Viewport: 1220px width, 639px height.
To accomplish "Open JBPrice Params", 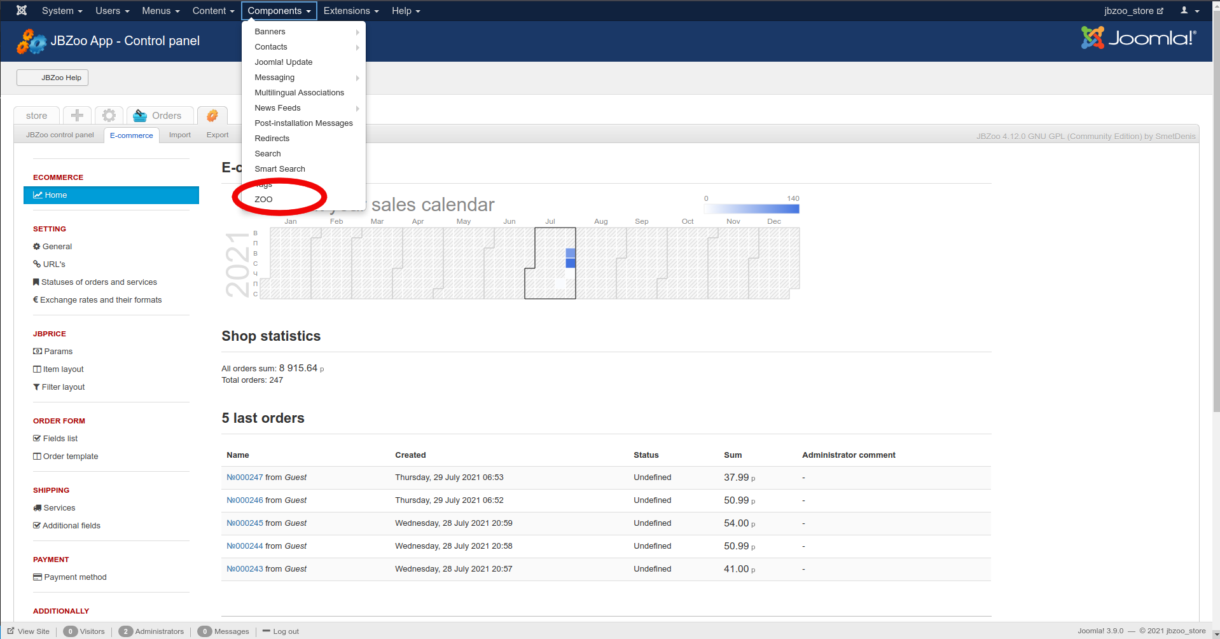I will (x=53, y=351).
